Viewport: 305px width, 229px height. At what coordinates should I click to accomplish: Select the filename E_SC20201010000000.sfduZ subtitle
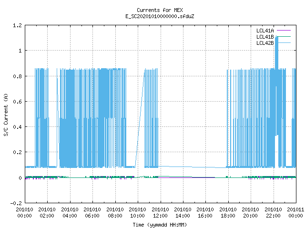tap(160, 16)
